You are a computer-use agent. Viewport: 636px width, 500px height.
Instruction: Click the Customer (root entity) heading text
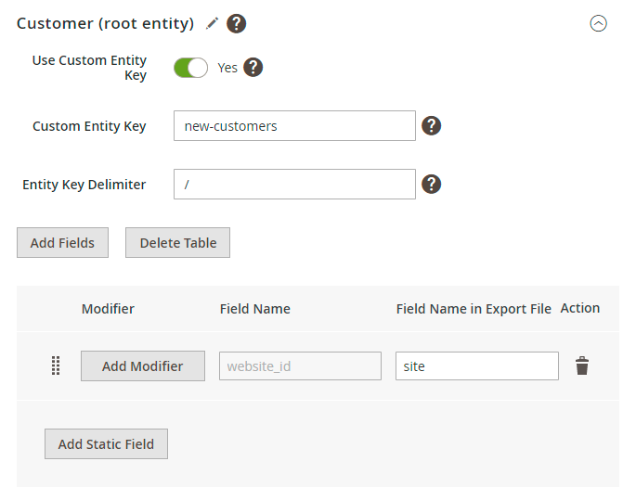(105, 23)
